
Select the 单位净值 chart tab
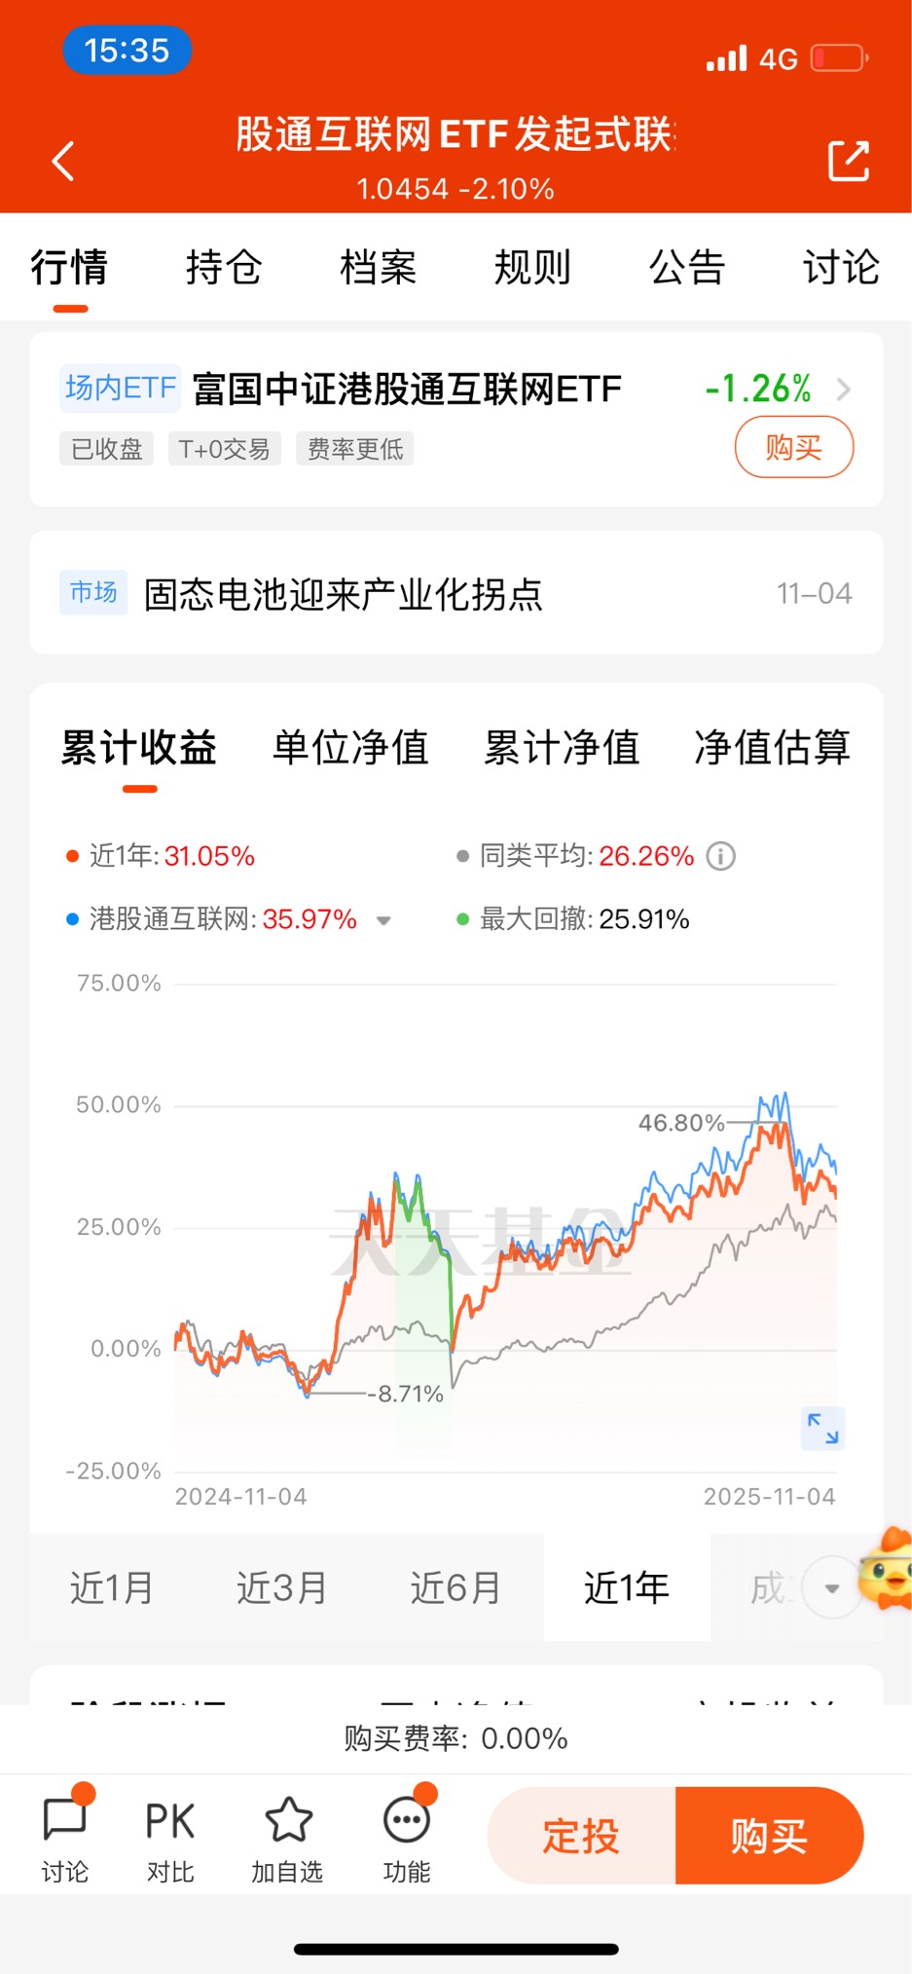point(350,748)
